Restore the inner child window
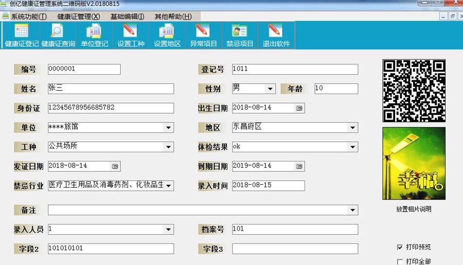Screen dimensions: 463x265 pos(452,16)
